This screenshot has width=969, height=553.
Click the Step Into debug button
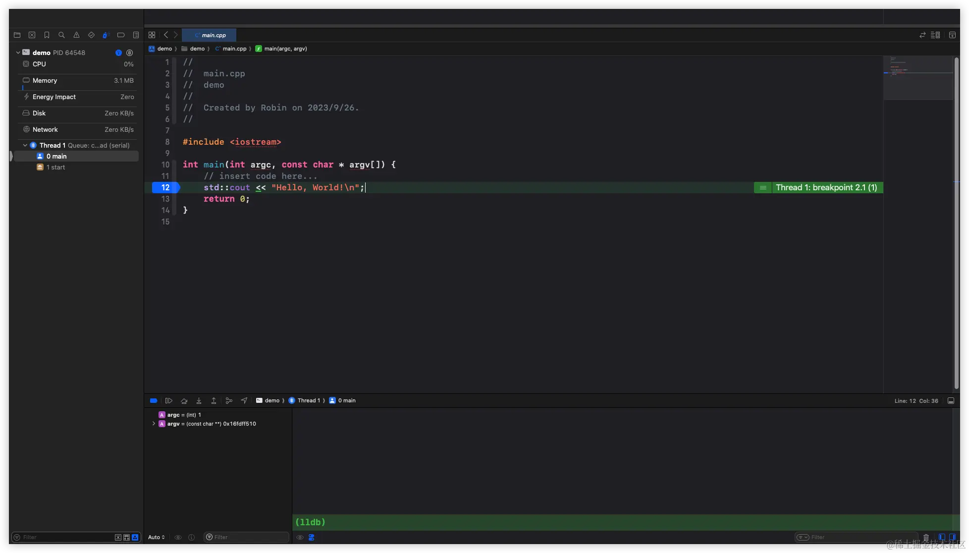pyautogui.click(x=199, y=400)
